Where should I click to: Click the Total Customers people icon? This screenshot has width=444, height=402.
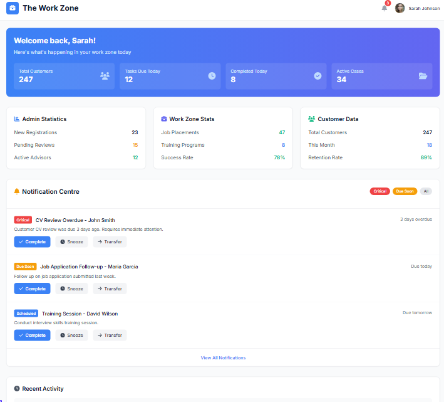click(105, 76)
